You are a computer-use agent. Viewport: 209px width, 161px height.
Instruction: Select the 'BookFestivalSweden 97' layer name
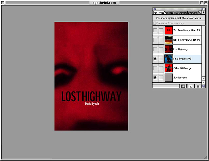[x=187, y=40]
